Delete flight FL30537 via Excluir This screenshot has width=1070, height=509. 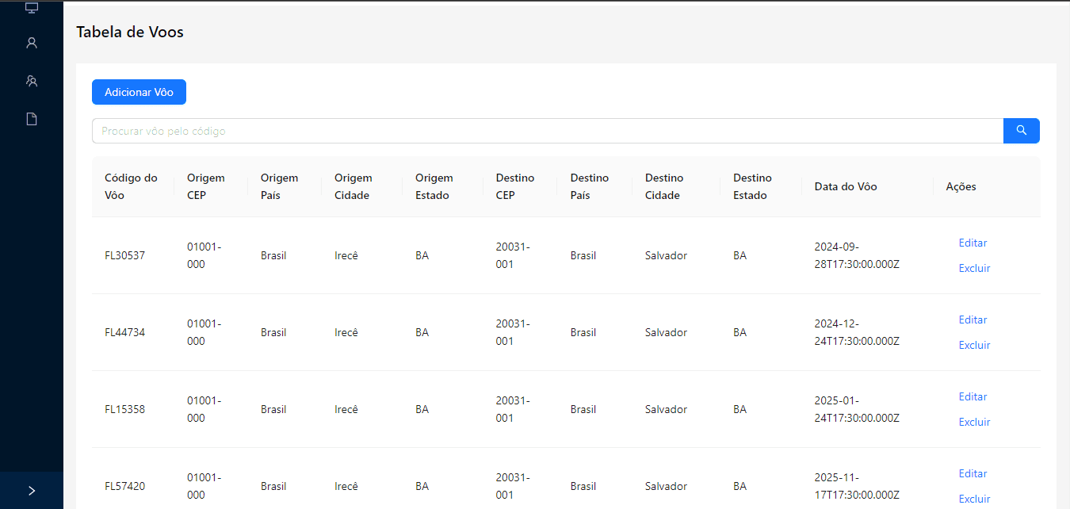point(974,268)
